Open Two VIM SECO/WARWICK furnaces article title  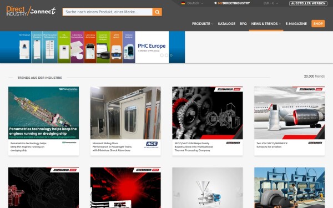pyautogui.click(x=272, y=145)
